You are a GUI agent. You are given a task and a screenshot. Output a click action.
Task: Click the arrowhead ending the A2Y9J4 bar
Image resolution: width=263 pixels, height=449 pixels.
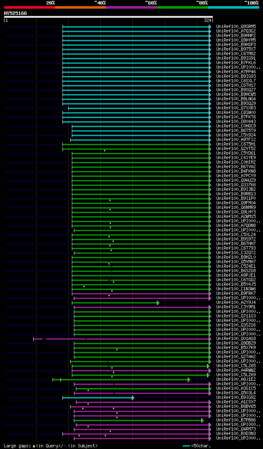click(158, 303)
